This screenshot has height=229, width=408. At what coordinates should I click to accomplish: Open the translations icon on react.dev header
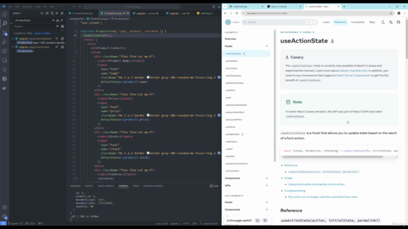coord(391,22)
